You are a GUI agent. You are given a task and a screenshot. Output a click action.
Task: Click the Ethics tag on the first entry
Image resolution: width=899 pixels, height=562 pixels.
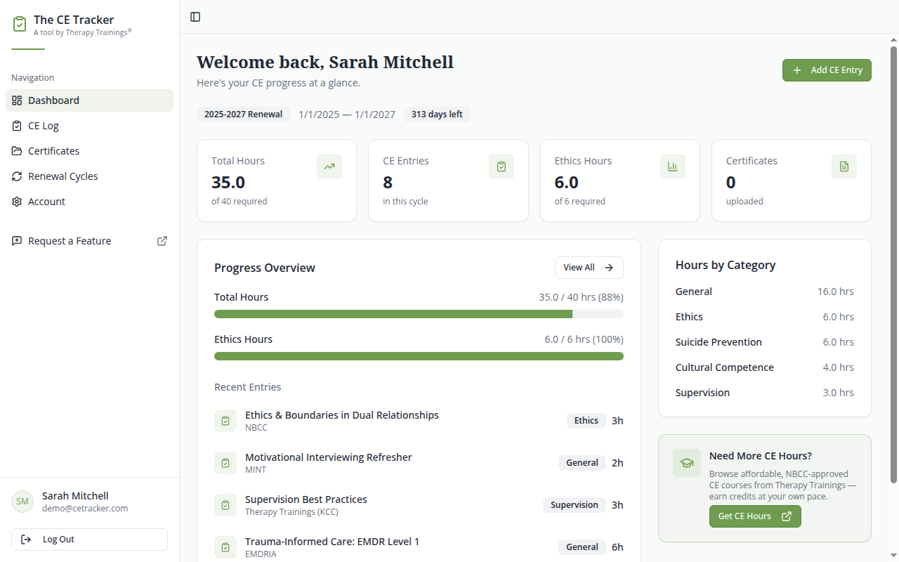coord(586,421)
